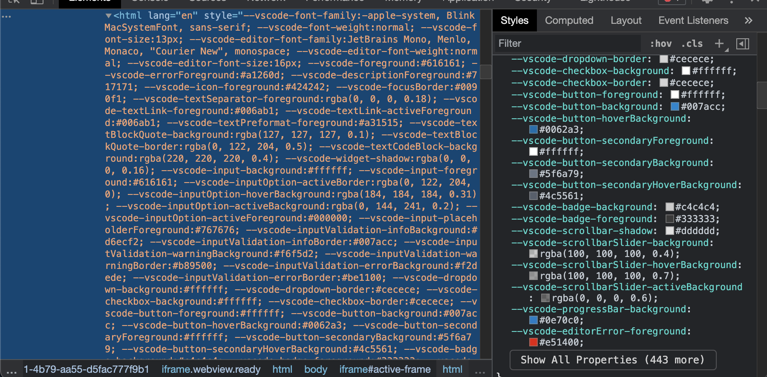Open the checkbox-background #ffffff color swatch
This screenshot has width=767, height=377.
[x=686, y=71]
